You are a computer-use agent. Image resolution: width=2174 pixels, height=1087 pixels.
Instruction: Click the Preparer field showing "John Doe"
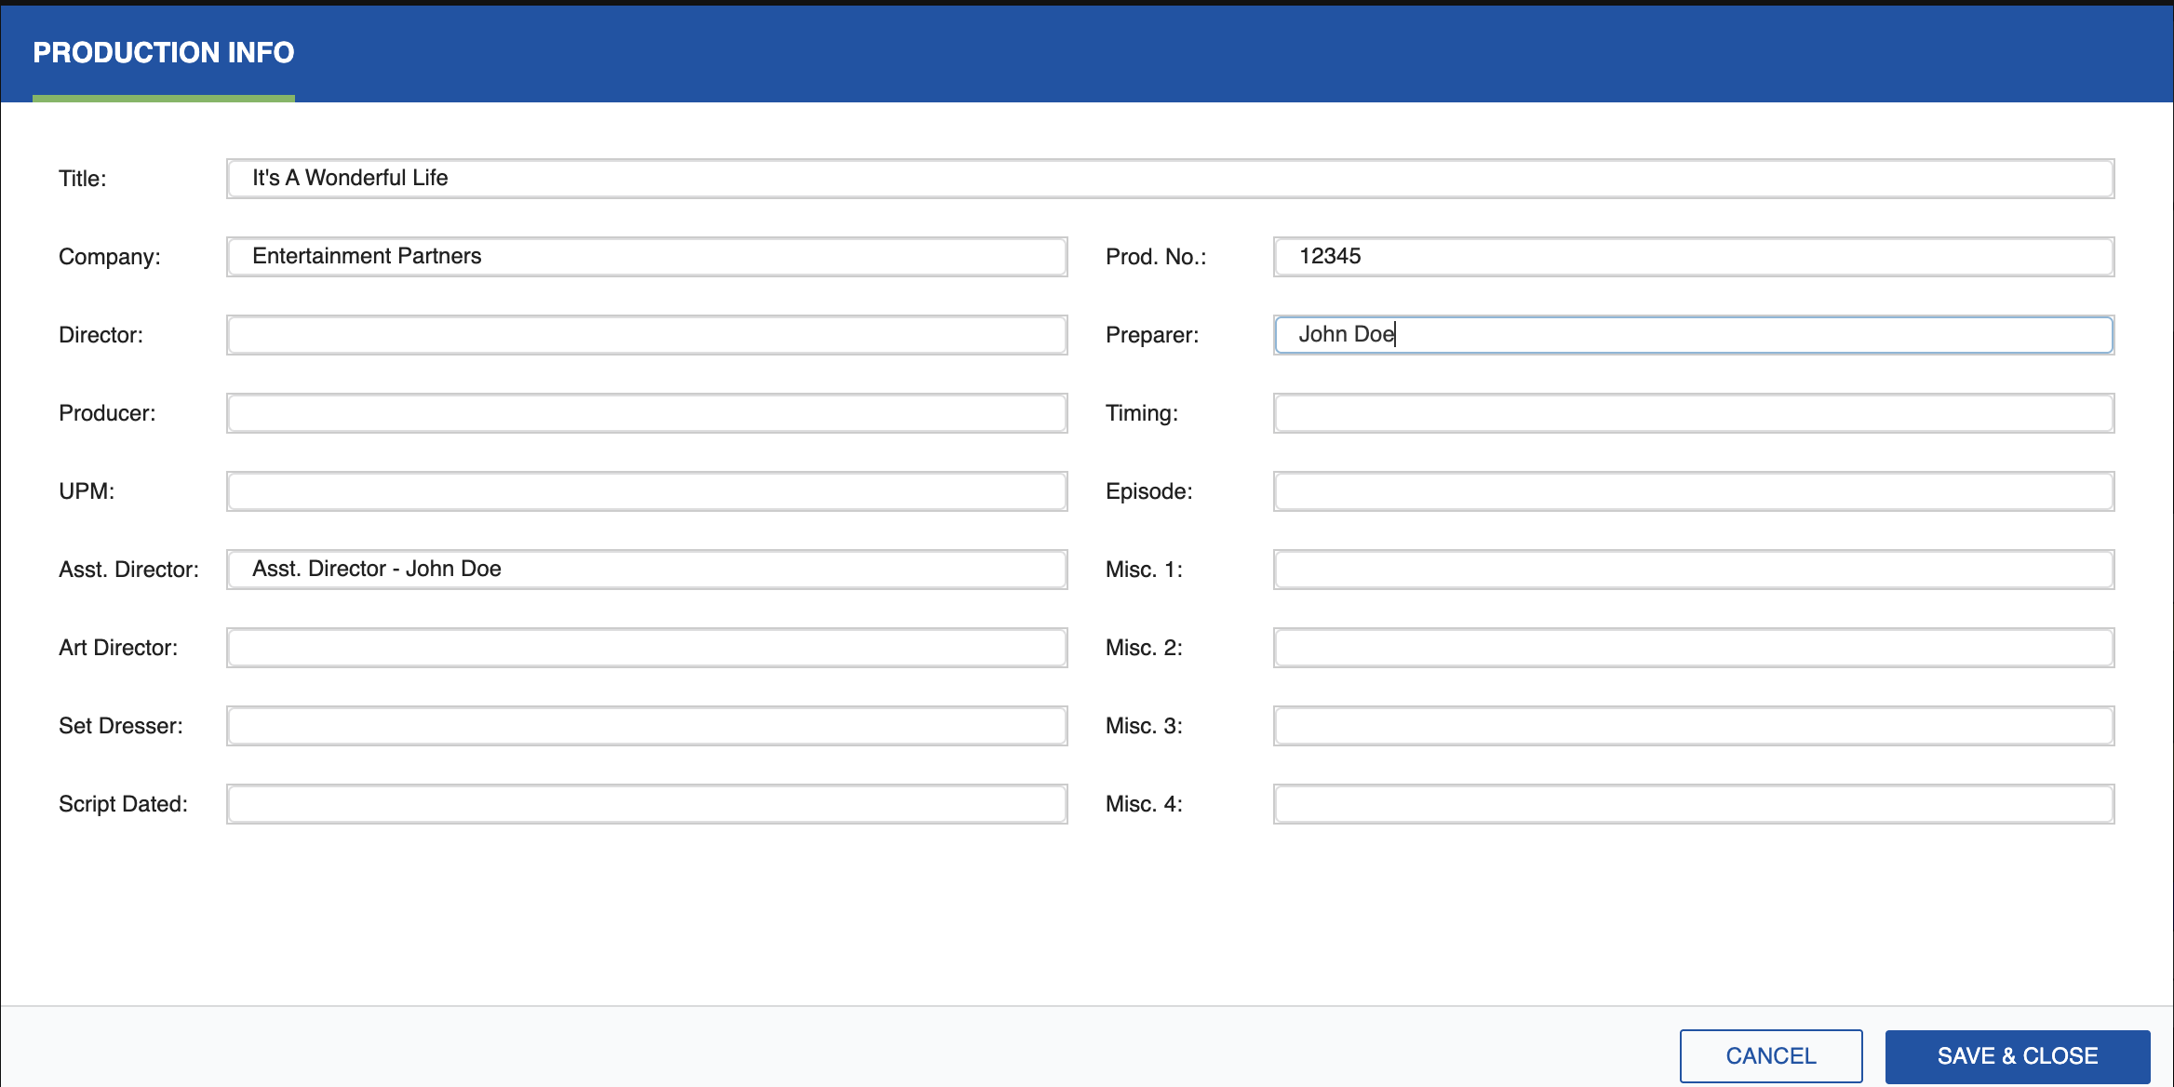click(x=1693, y=334)
